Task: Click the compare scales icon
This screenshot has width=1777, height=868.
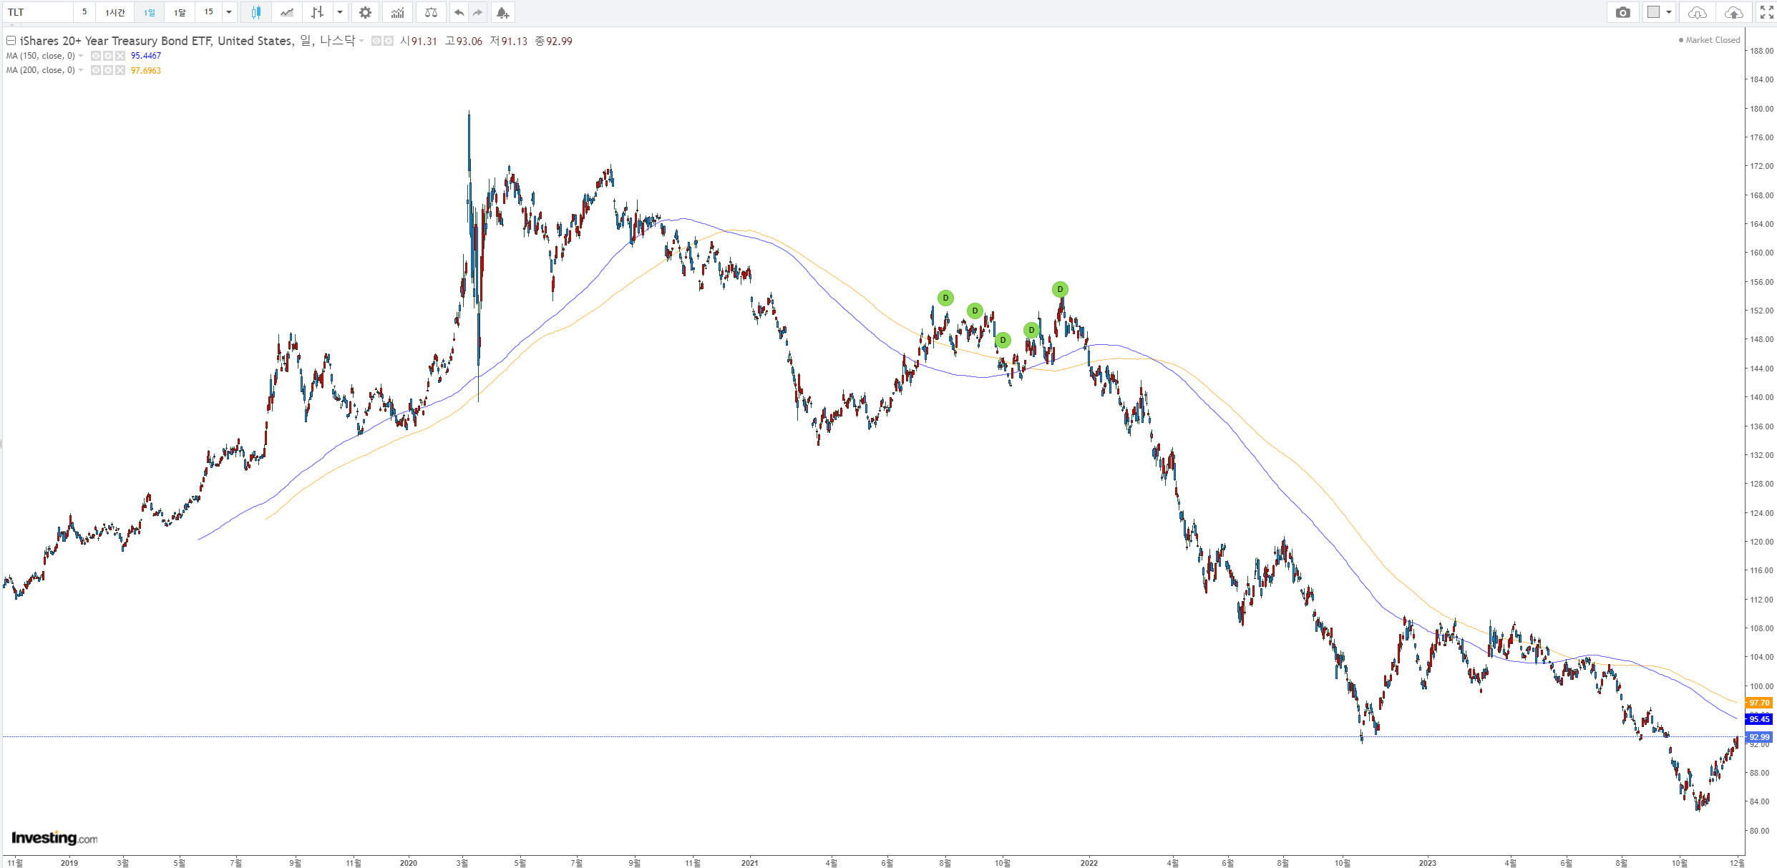Action: (431, 12)
